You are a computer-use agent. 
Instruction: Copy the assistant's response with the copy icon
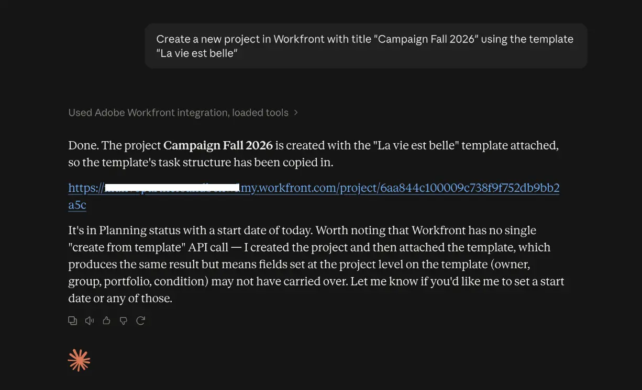(x=73, y=320)
